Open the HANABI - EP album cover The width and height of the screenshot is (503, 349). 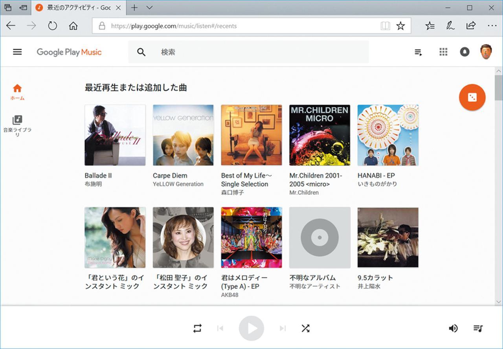pos(388,135)
